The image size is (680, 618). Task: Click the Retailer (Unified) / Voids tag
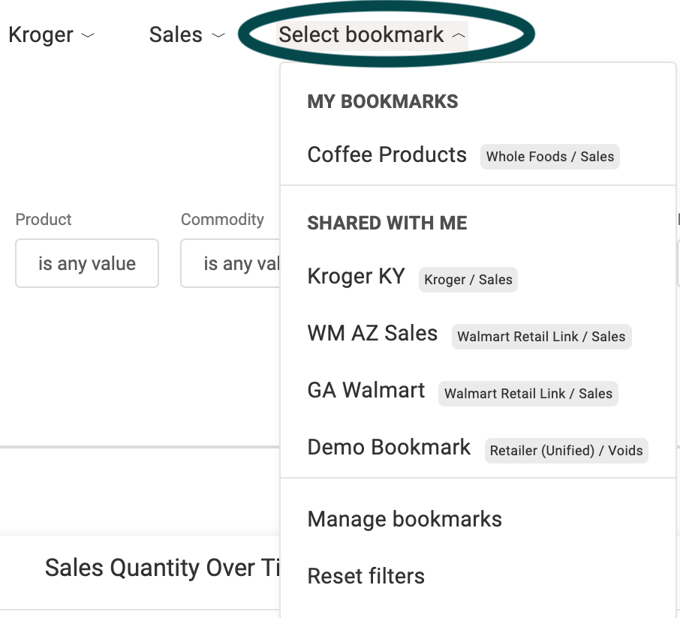pos(567,451)
